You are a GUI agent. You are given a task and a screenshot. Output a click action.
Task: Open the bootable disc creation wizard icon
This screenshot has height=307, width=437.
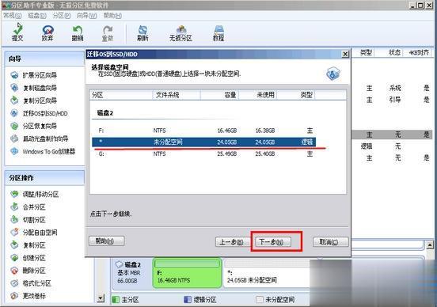click(x=14, y=138)
